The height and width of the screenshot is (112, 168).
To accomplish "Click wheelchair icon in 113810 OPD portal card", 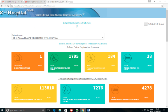I will point(18,90).
